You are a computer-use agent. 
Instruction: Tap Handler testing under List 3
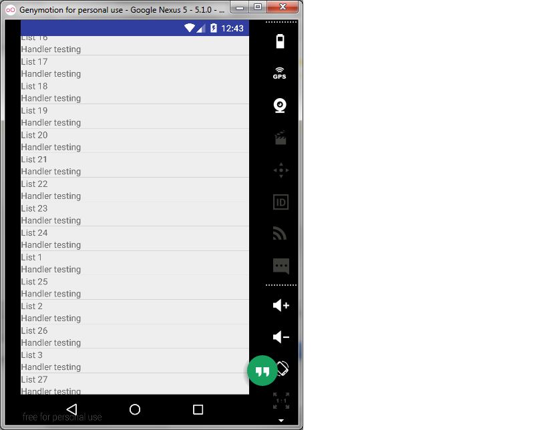point(51,367)
